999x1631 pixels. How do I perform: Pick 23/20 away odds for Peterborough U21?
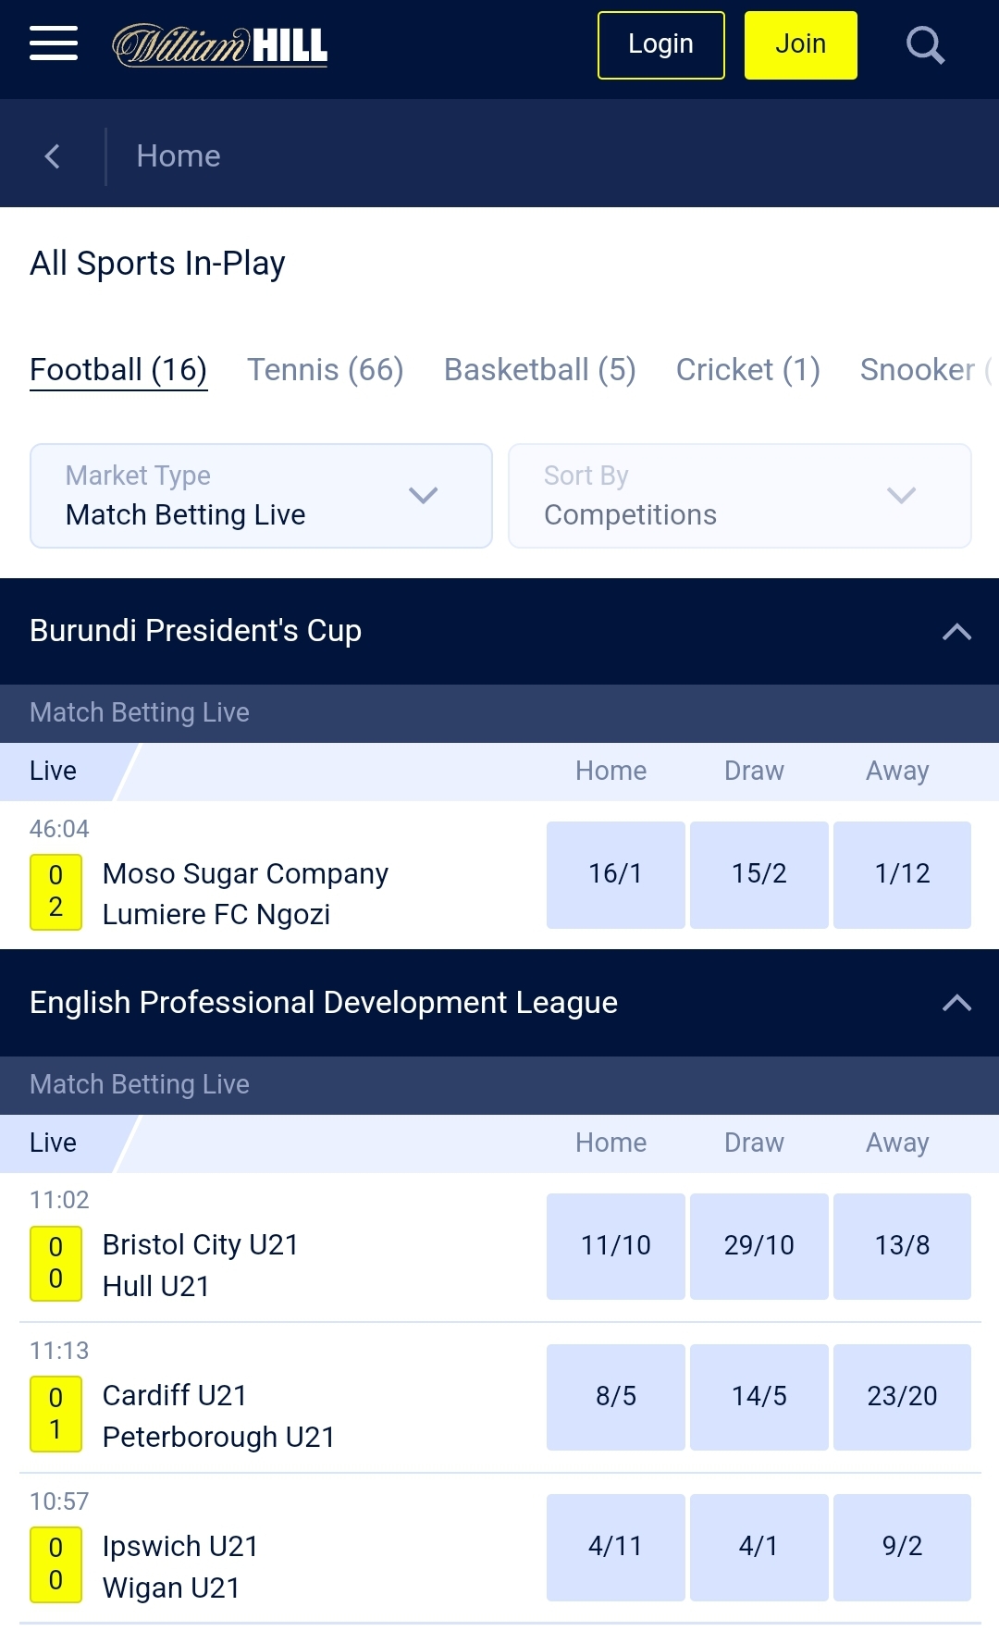[x=903, y=1397]
